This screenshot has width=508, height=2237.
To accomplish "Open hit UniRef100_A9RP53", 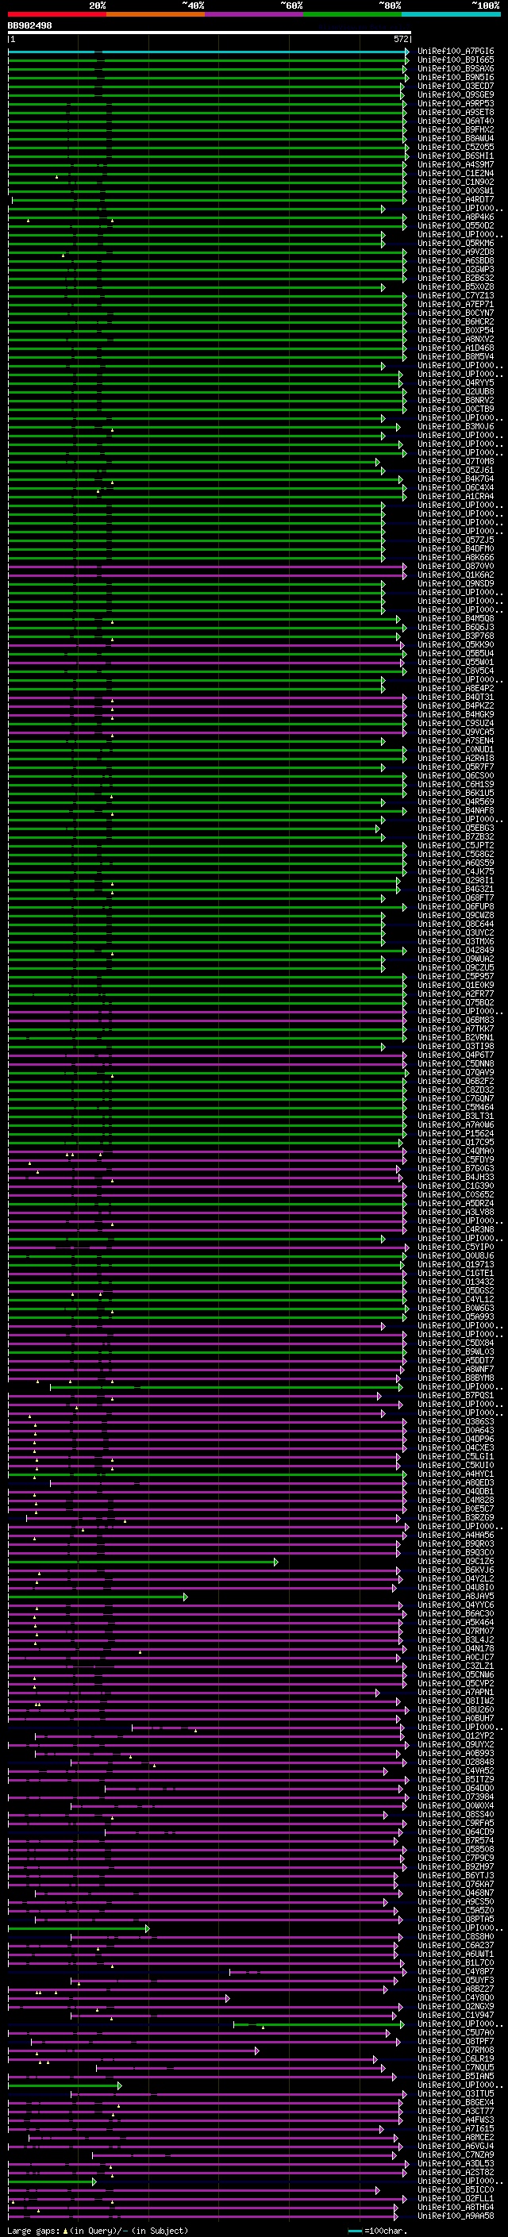I will tap(456, 103).
